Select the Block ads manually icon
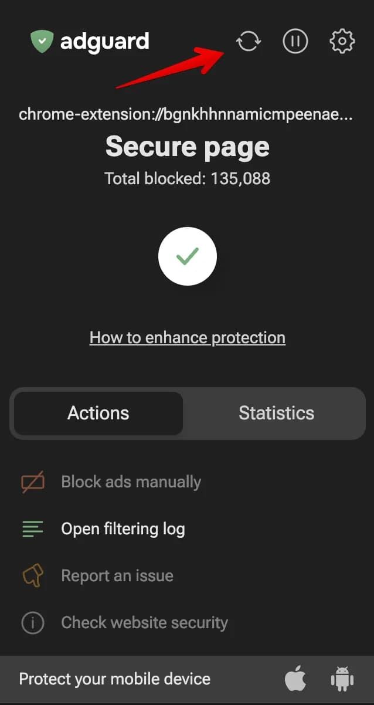 click(x=32, y=482)
